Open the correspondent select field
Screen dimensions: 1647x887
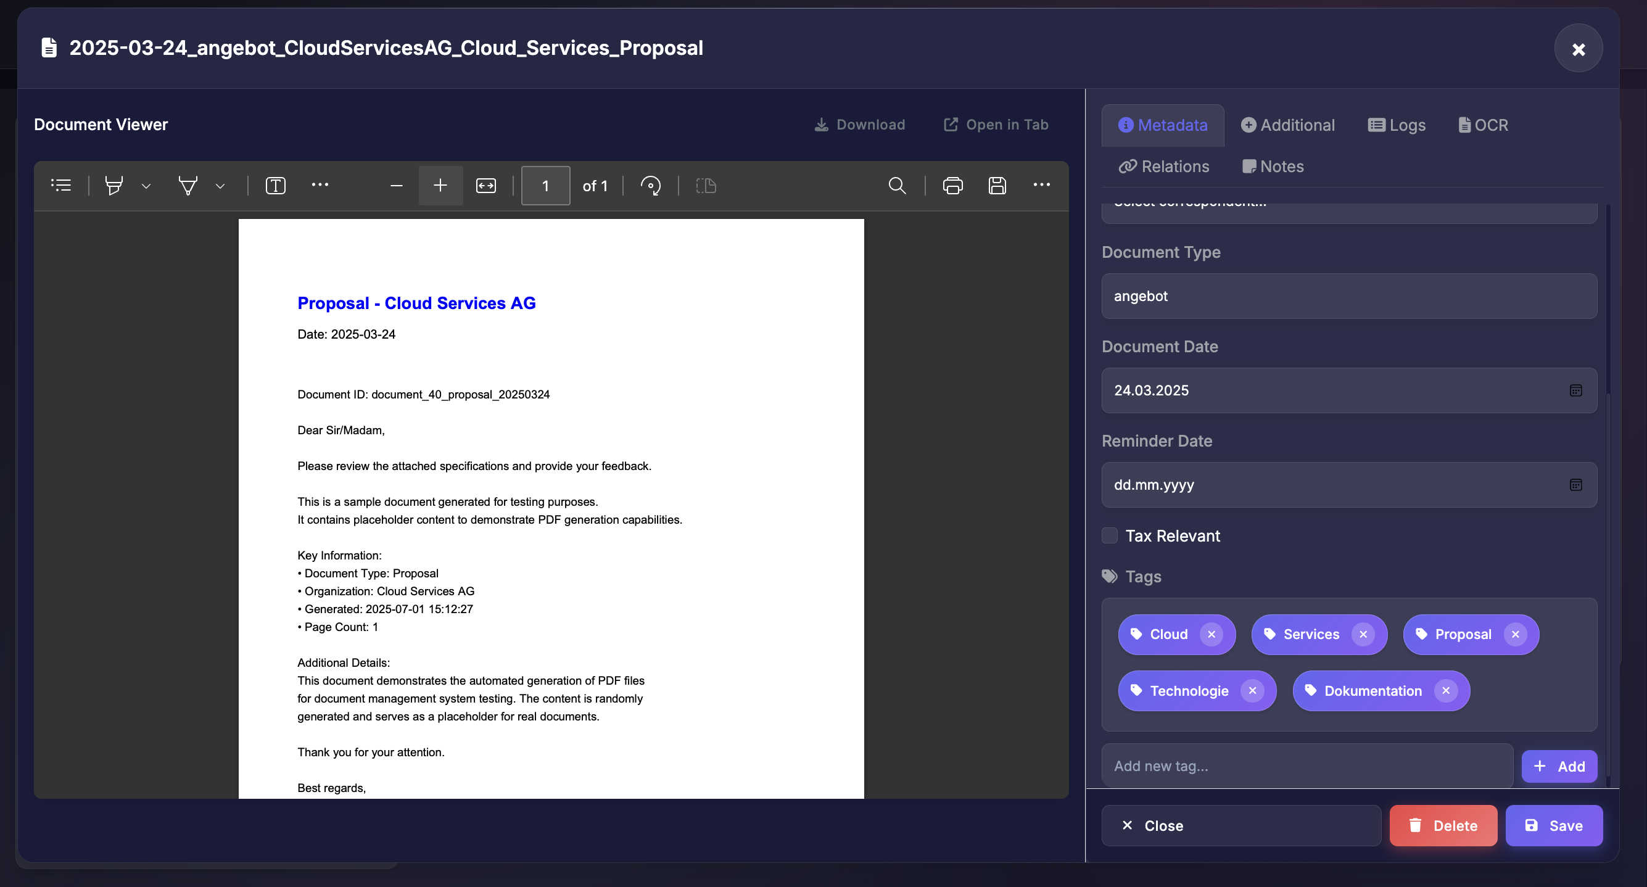[x=1349, y=212]
